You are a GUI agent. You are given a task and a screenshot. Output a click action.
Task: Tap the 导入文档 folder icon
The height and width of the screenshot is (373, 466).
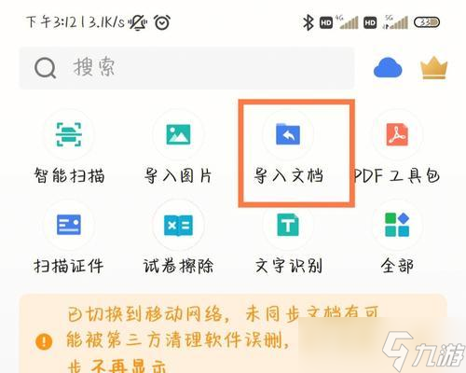pyautogui.click(x=288, y=134)
